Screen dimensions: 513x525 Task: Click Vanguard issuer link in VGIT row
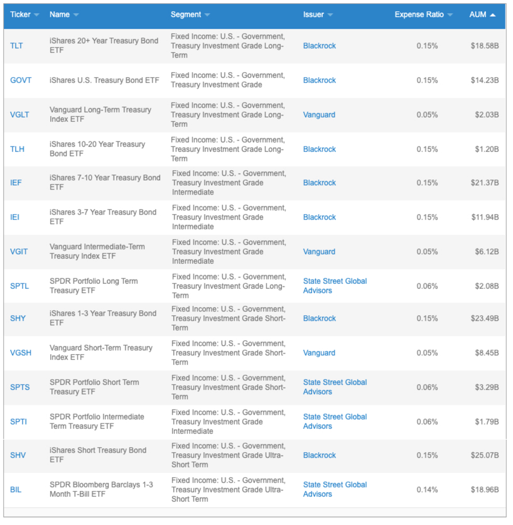pos(319,252)
